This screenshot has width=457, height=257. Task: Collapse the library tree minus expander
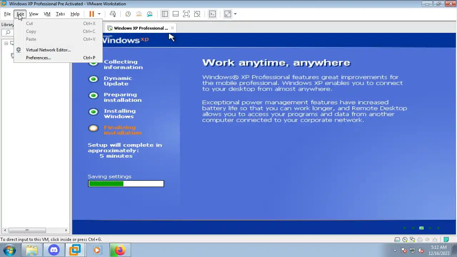pyautogui.click(x=6, y=43)
